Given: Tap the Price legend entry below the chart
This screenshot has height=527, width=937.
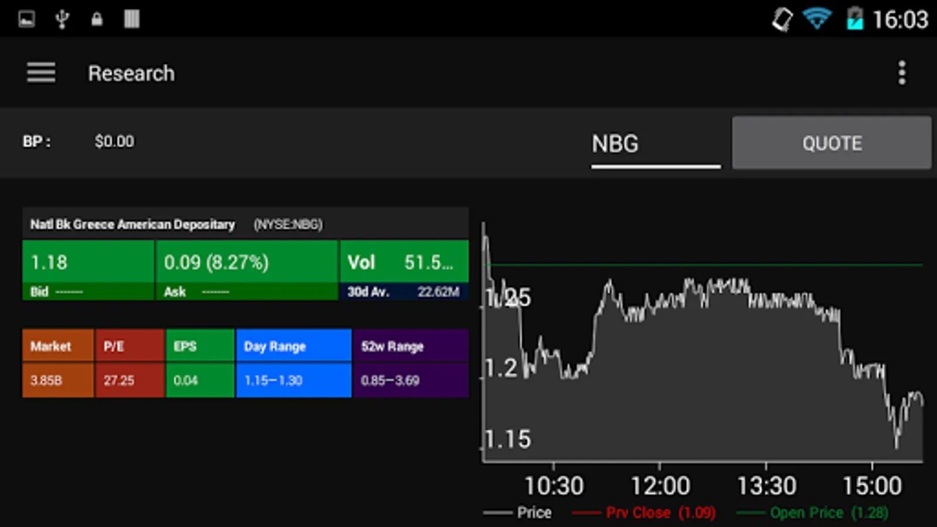Looking at the screenshot, I should click(x=518, y=512).
